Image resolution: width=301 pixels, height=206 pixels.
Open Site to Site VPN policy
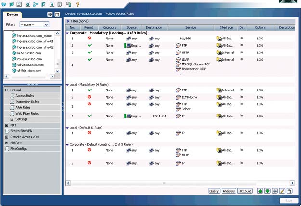coord(21,131)
